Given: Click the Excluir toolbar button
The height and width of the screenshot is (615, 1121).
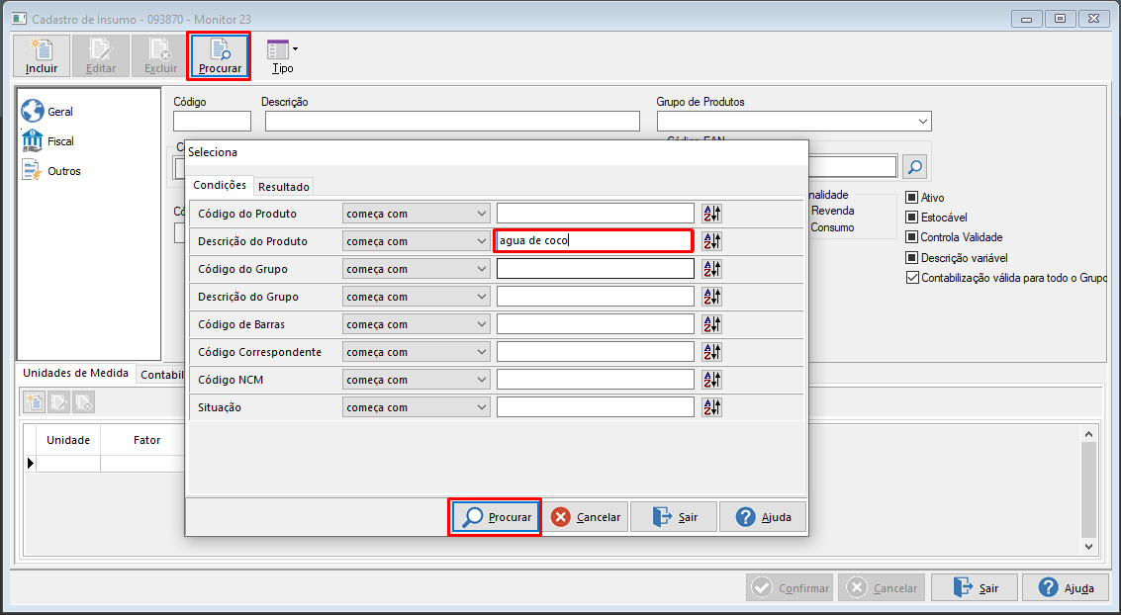Looking at the screenshot, I should coord(160,56).
